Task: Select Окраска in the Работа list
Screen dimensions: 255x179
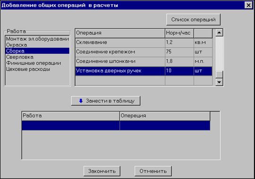Action: click(x=37, y=45)
